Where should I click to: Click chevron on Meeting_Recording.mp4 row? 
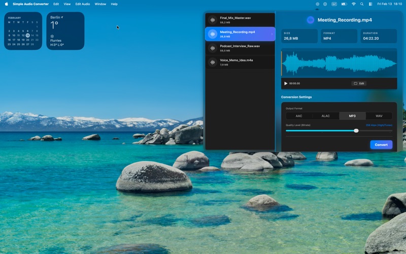[272, 34]
